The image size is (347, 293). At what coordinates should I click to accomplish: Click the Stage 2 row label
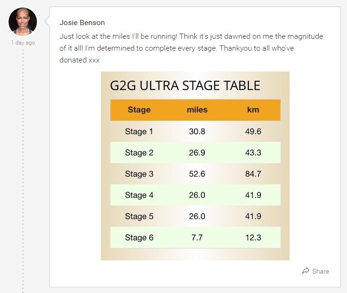pyautogui.click(x=139, y=153)
